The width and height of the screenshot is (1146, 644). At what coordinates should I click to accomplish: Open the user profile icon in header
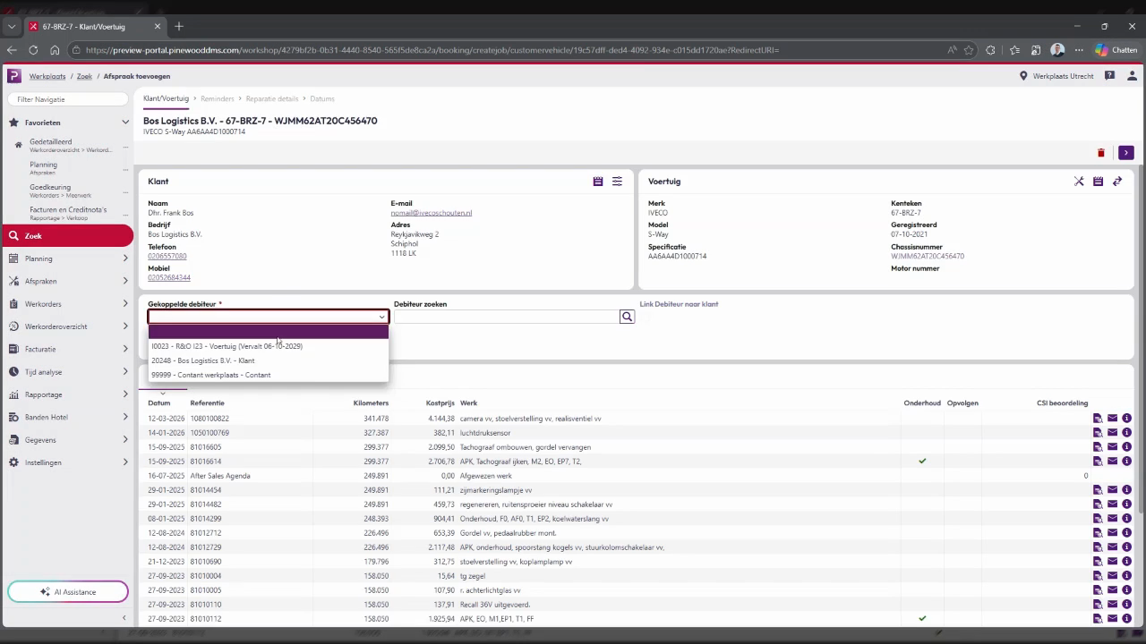click(x=1131, y=76)
